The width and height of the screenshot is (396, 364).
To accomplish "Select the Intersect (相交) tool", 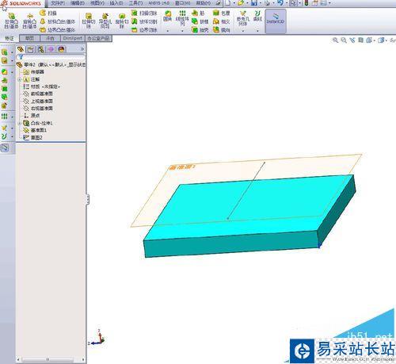I will [221, 21].
